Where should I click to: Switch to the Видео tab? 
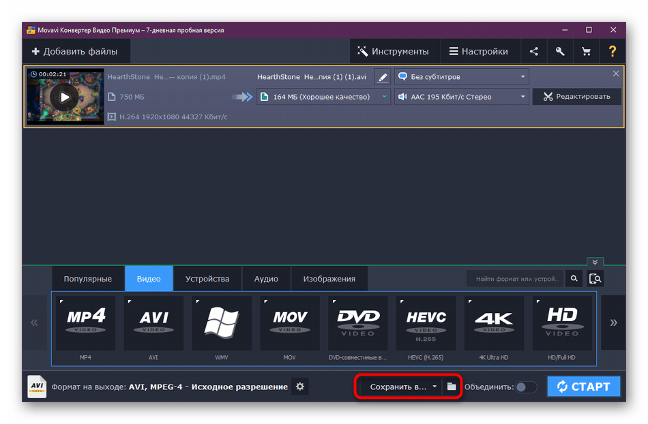149,279
